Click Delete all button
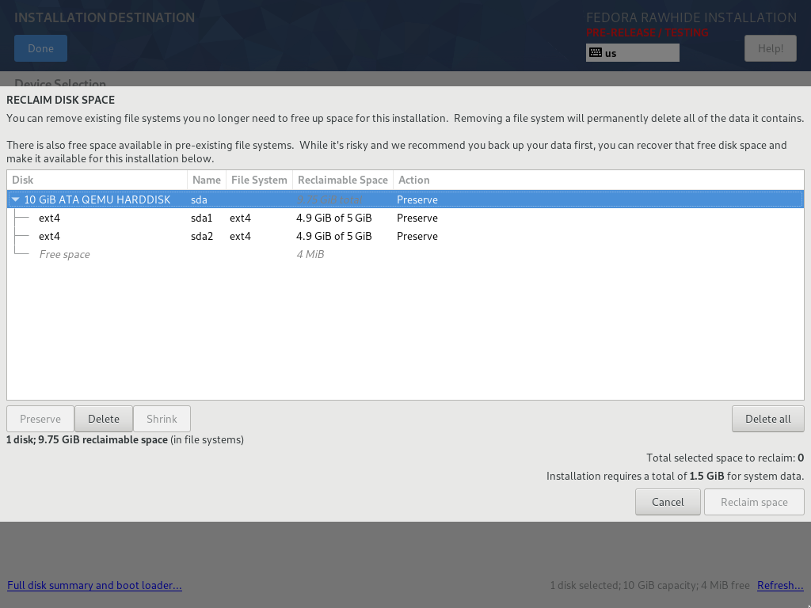The image size is (811, 608). pyautogui.click(x=768, y=419)
